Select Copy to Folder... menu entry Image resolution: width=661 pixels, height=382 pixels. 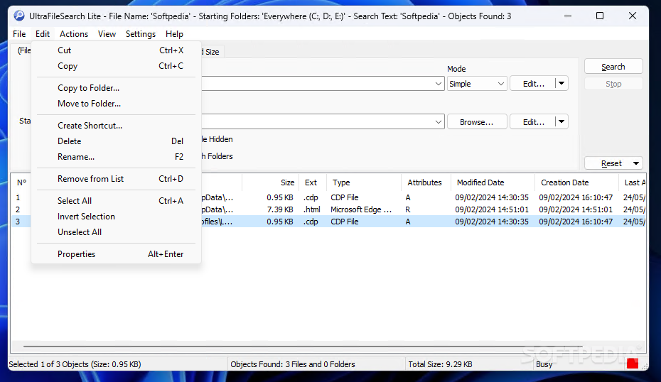116,88
